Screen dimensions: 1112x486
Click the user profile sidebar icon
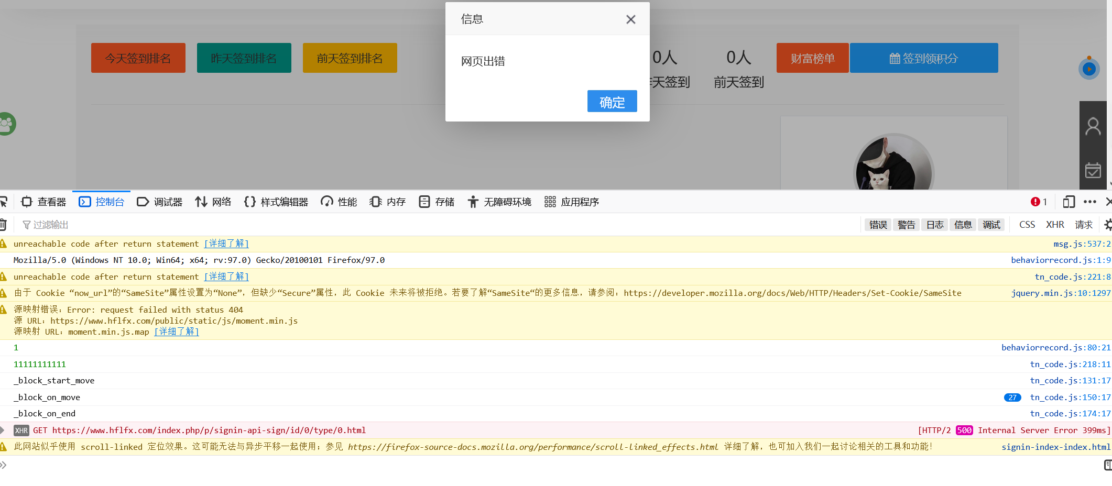pyautogui.click(x=1093, y=126)
